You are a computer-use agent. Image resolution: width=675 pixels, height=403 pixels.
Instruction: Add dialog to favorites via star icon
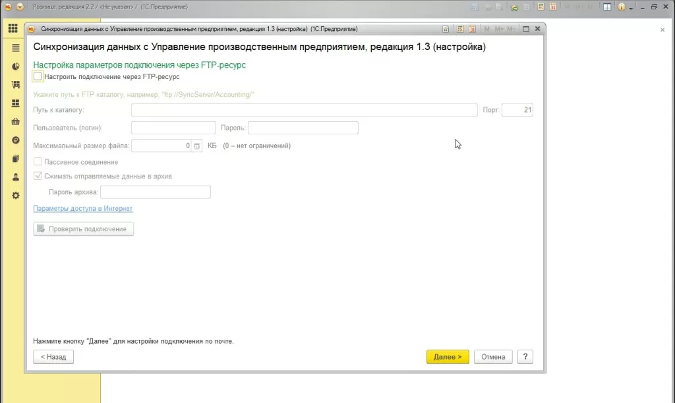coord(446,29)
